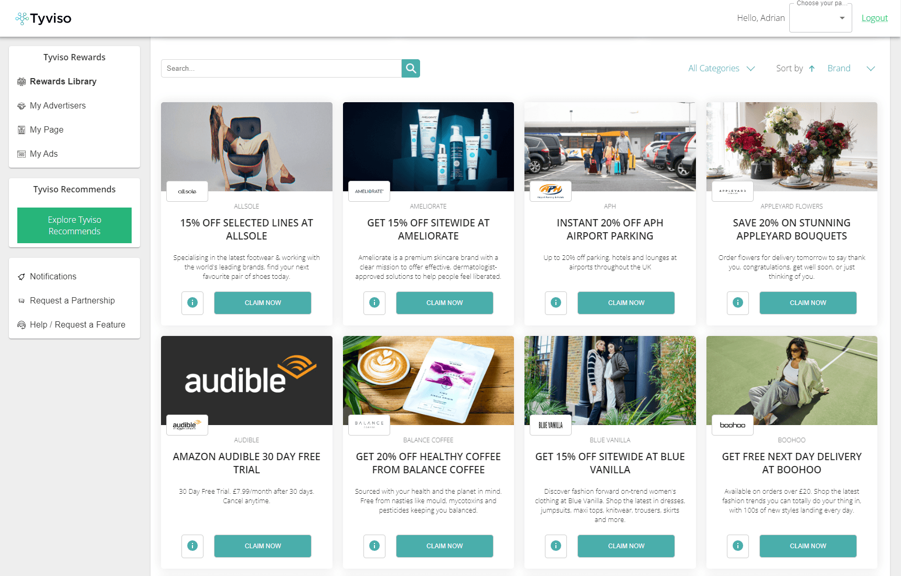Click the Request a Partnership icon
This screenshot has height=576, width=901.
point(22,301)
